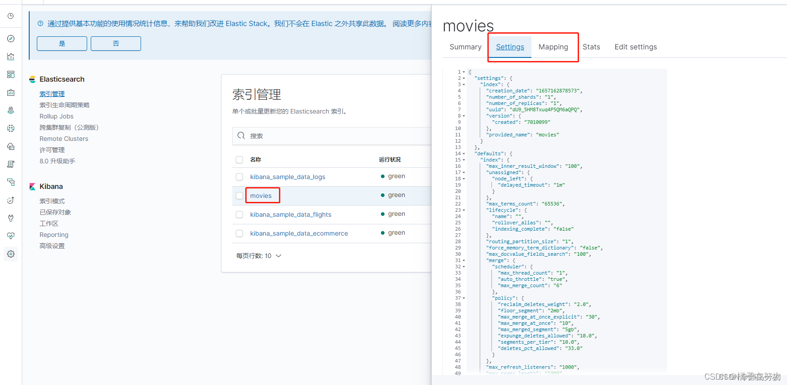The height and width of the screenshot is (385, 787).
Task: Open Infrastructure from the sidebar icon
Action: (11, 146)
